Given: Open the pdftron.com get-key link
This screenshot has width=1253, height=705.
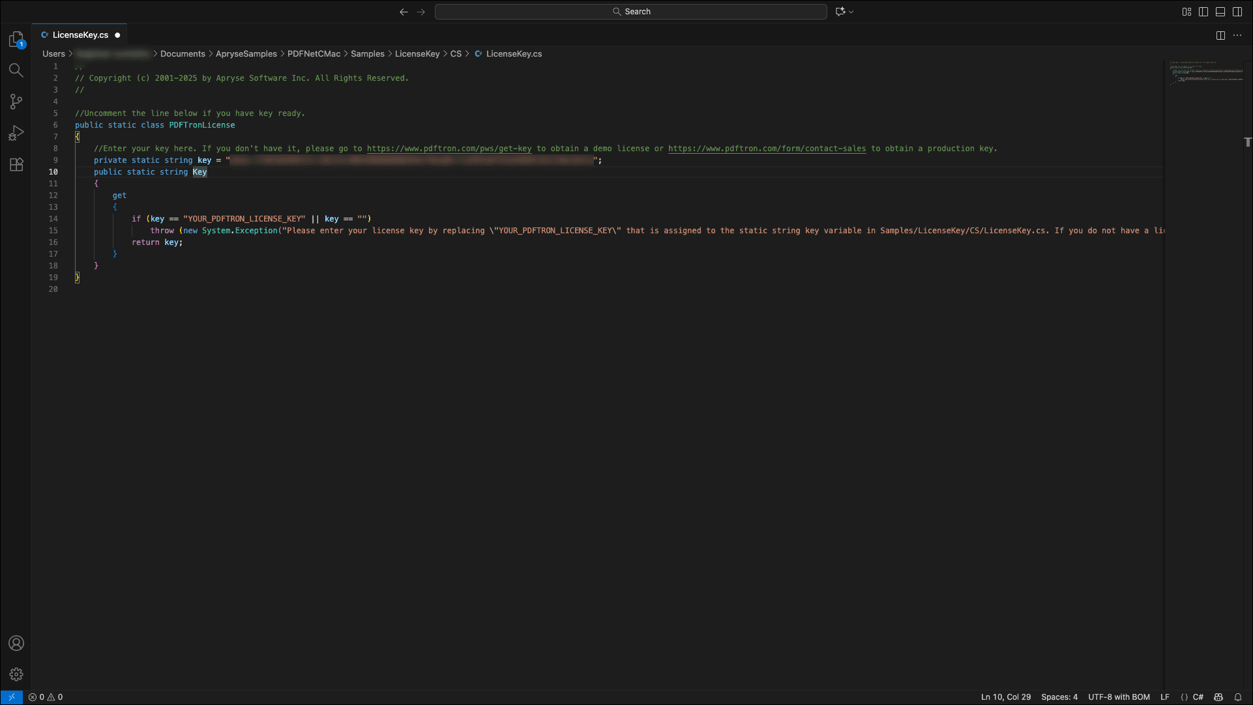Looking at the screenshot, I should click(449, 149).
